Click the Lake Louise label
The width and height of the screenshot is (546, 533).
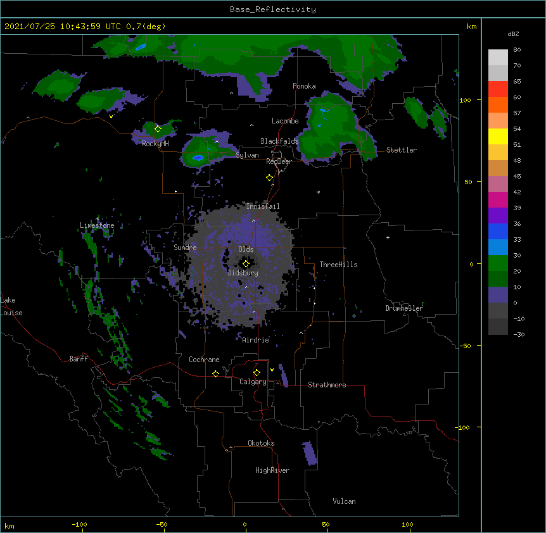tap(11, 306)
